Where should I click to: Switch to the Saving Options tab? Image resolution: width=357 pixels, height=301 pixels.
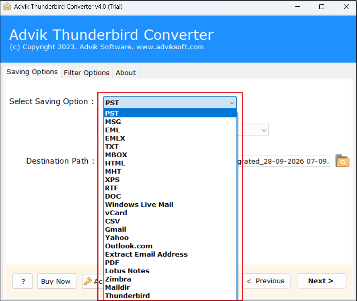point(32,72)
